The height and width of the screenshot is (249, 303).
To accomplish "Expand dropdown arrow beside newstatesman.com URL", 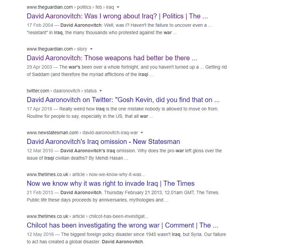I will click(142, 133).
